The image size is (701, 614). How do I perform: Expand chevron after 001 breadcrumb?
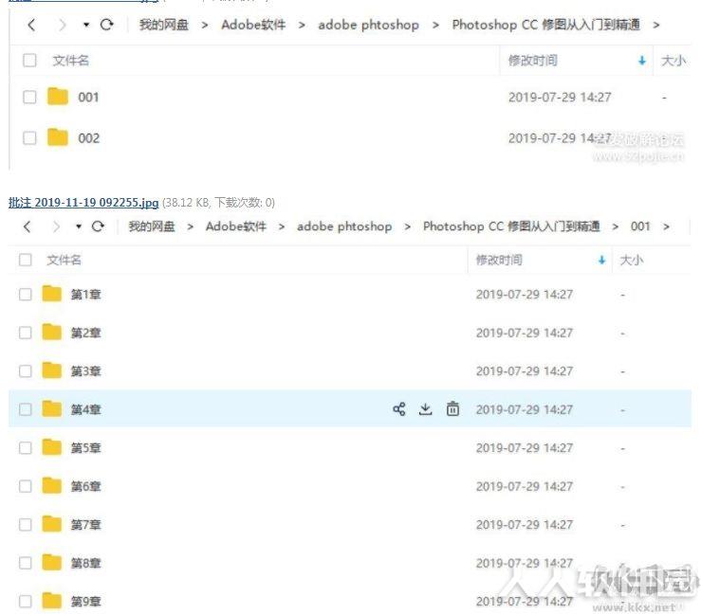666,226
